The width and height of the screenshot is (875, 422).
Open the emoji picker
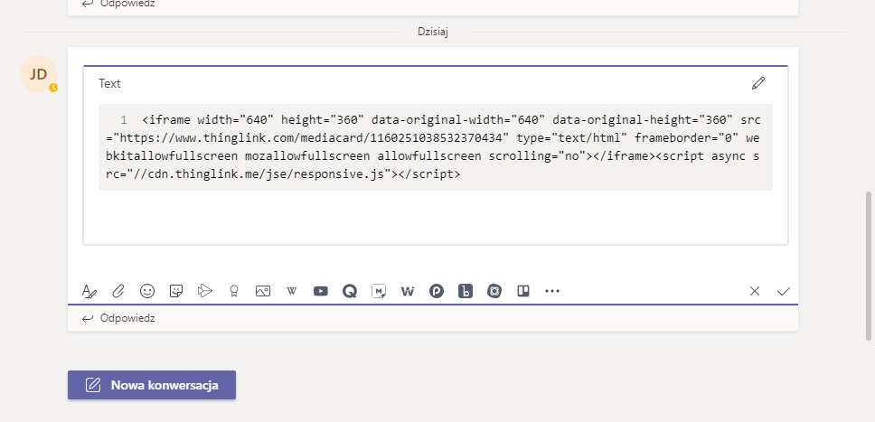147,291
